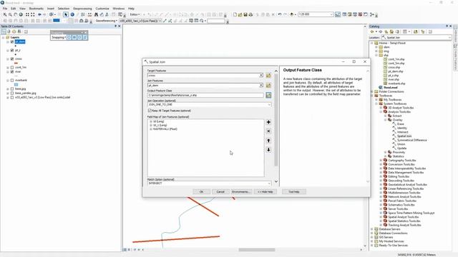Click the Catalog Location input field
This screenshot has height=257, width=458.
coord(416,37)
